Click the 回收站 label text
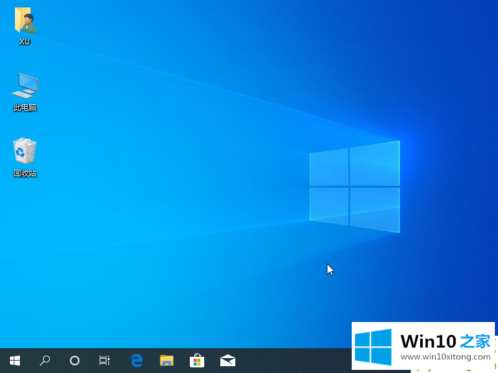The image size is (498, 373). click(25, 173)
